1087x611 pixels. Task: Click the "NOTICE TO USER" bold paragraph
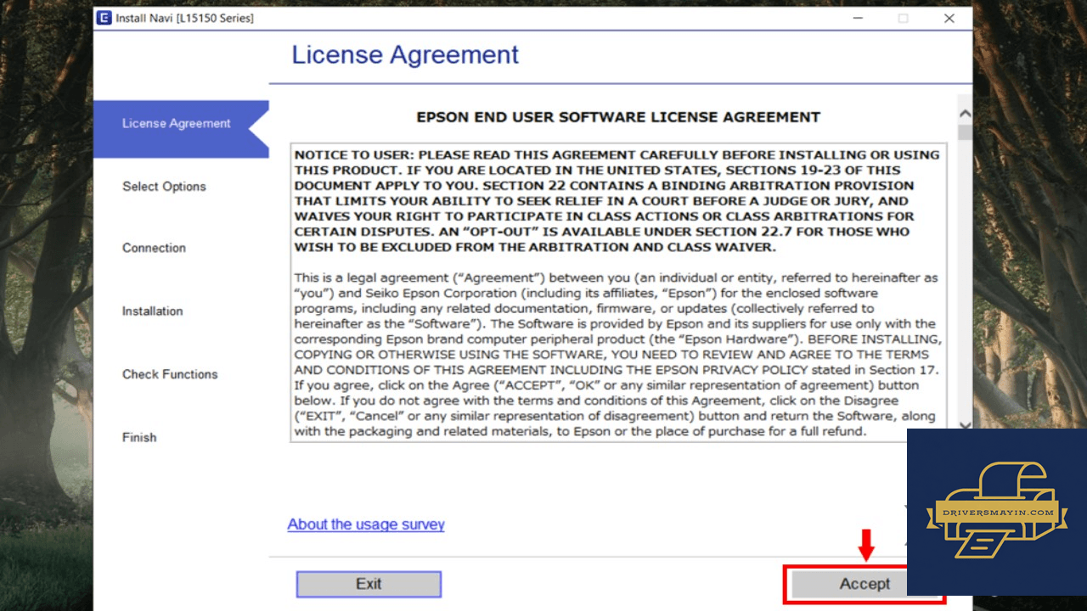[617, 201]
